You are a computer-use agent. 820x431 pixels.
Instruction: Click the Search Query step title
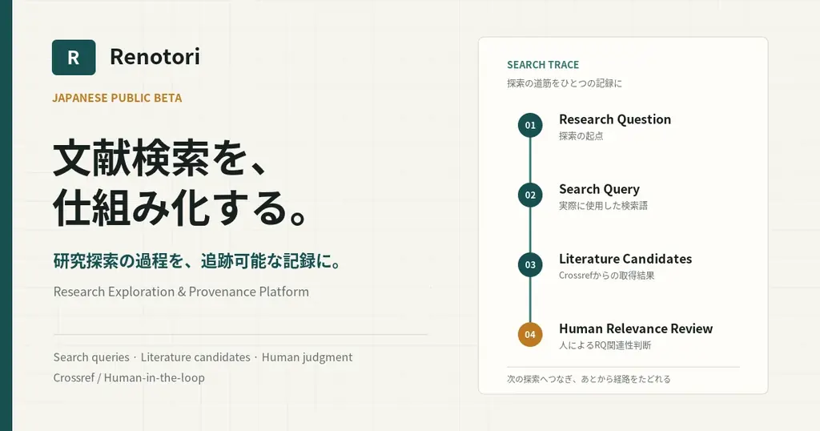click(599, 189)
